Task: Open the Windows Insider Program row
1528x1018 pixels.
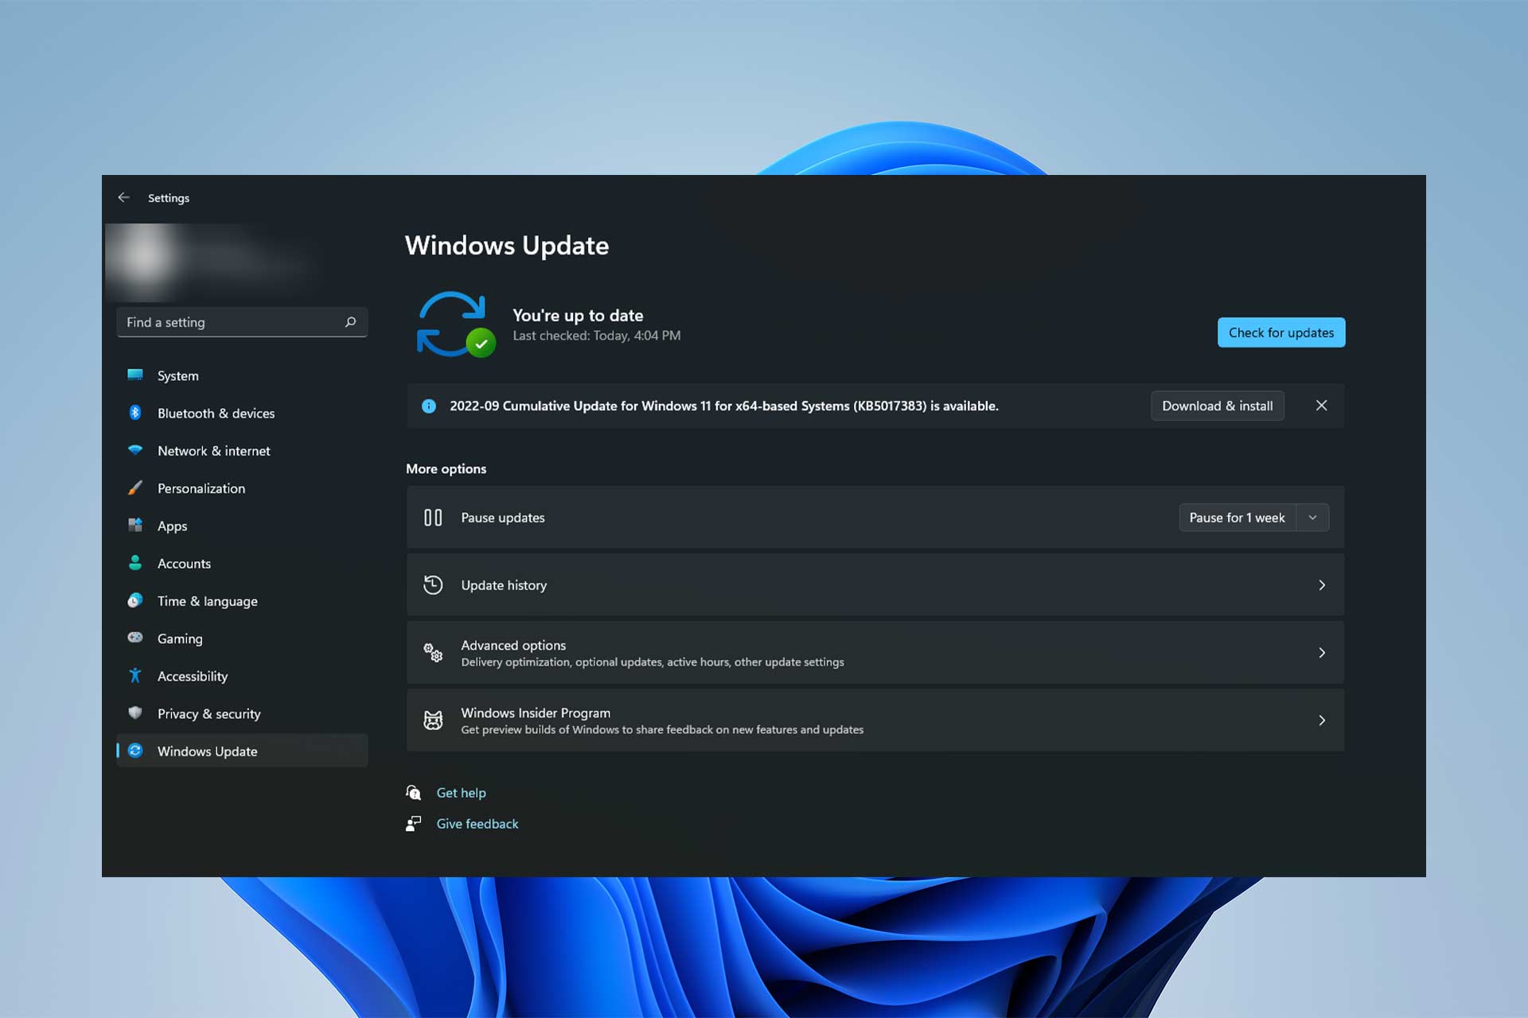Action: click(x=875, y=721)
